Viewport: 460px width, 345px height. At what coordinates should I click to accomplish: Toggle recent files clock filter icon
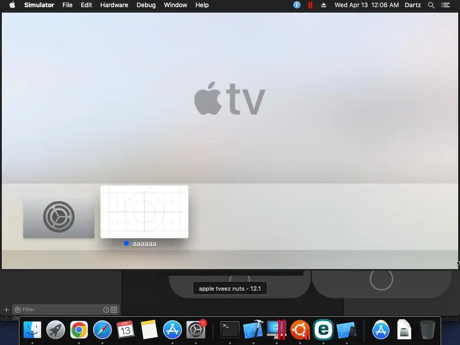coord(106,310)
